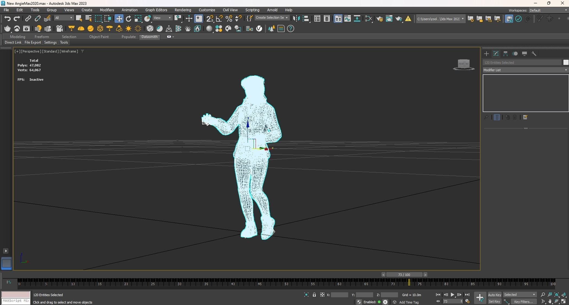The height and width of the screenshot is (305, 569).
Task: Click the Align tool icon
Action: click(x=306, y=18)
